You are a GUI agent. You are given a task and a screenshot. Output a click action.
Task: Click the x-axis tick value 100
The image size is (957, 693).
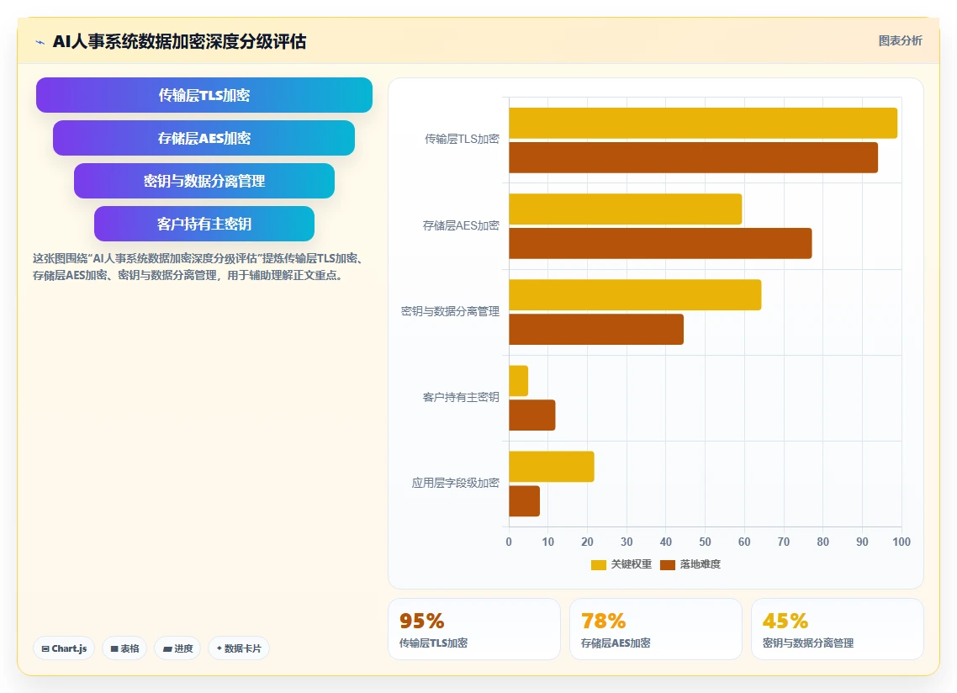pyautogui.click(x=901, y=542)
